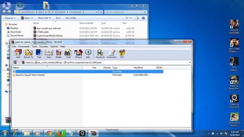Select acer-crystal-eye-webcam archive file
Viewport: 244px width, 137px height.
pyautogui.click(x=49, y=28)
